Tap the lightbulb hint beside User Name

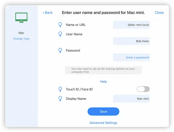click(60, 34)
